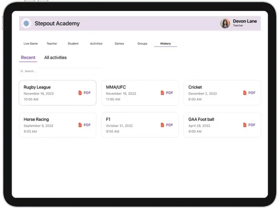Switch to the Groups tab
Image resolution: width=278 pixels, height=209 pixels.
(x=142, y=44)
